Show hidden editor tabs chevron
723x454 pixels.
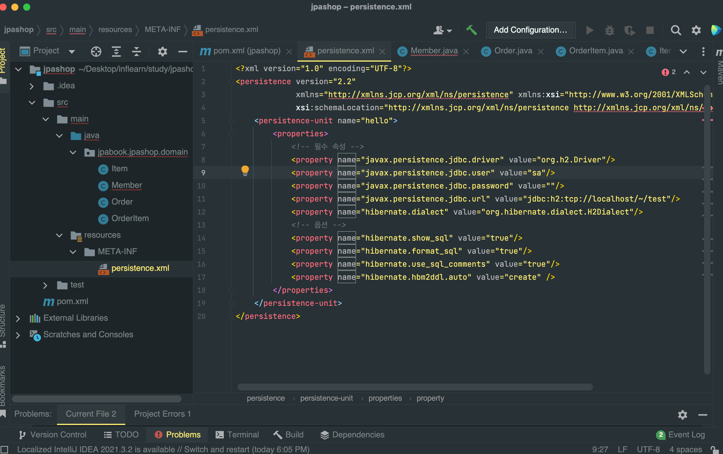coord(683,52)
